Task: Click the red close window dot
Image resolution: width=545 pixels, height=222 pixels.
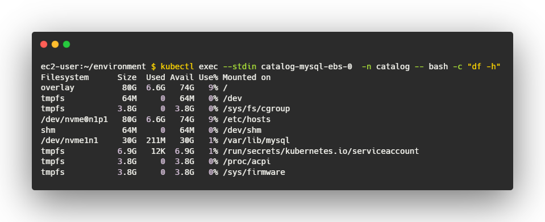Action: tap(44, 44)
